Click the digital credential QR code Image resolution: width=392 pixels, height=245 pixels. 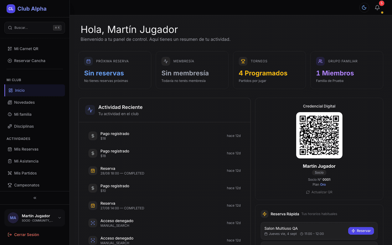coord(319,135)
